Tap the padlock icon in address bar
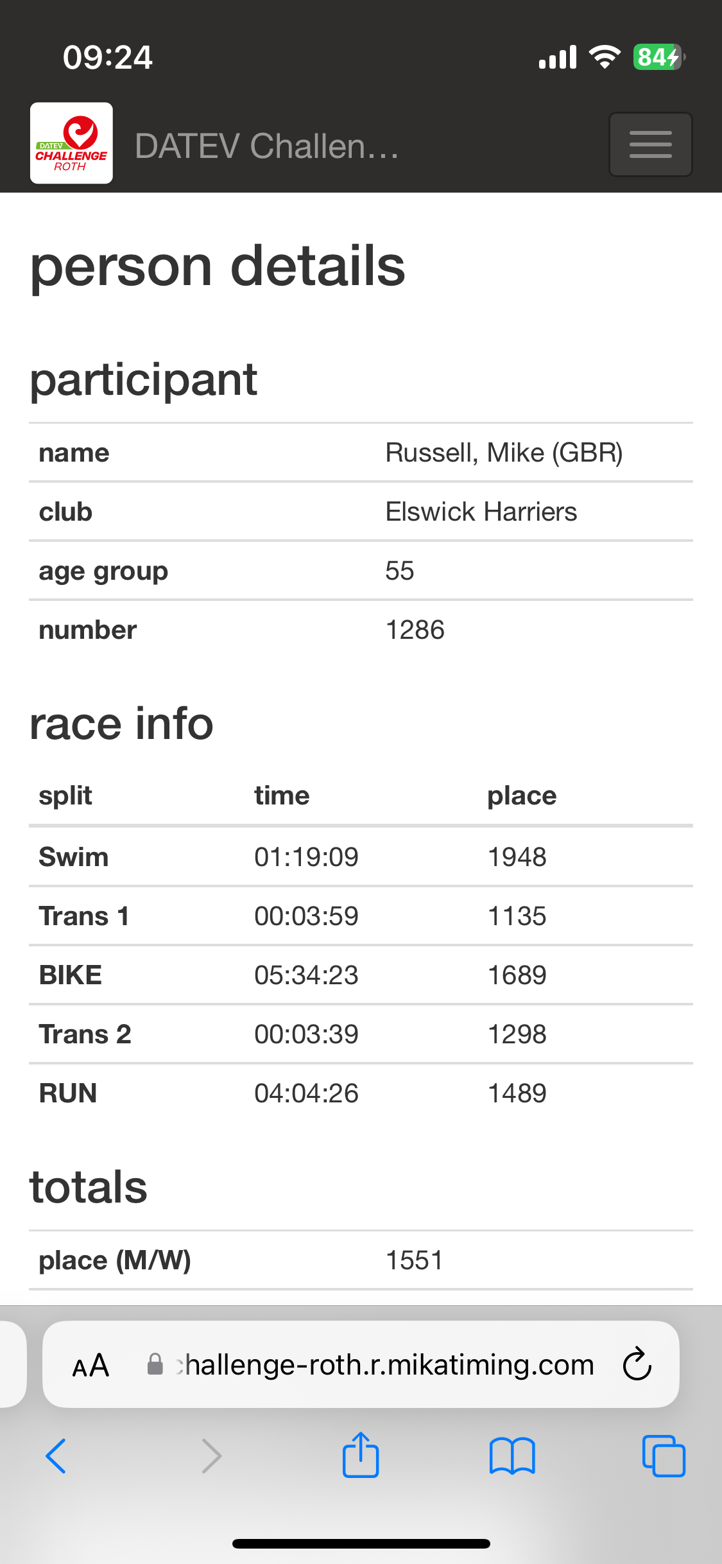722x1564 pixels. click(155, 1364)
